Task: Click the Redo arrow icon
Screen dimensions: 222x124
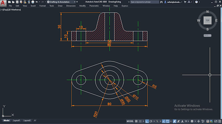Action: 42,2
